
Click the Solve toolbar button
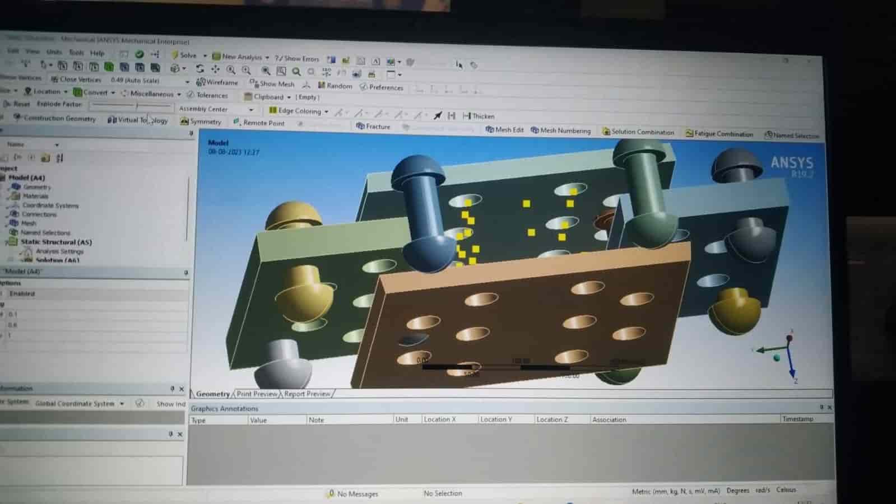(184, 55)
